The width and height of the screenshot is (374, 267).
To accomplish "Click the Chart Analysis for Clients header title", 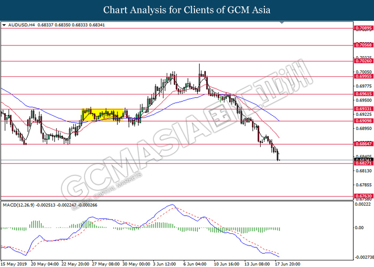I will pos(187,10).
